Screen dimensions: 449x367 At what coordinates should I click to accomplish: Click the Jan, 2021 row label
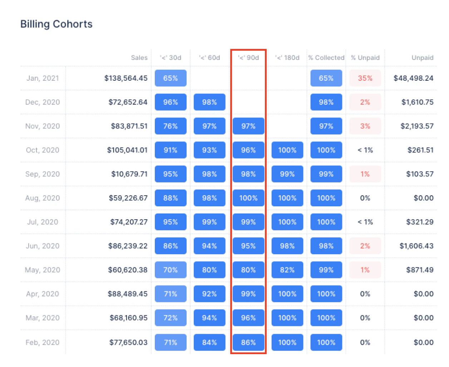(43, 78)
